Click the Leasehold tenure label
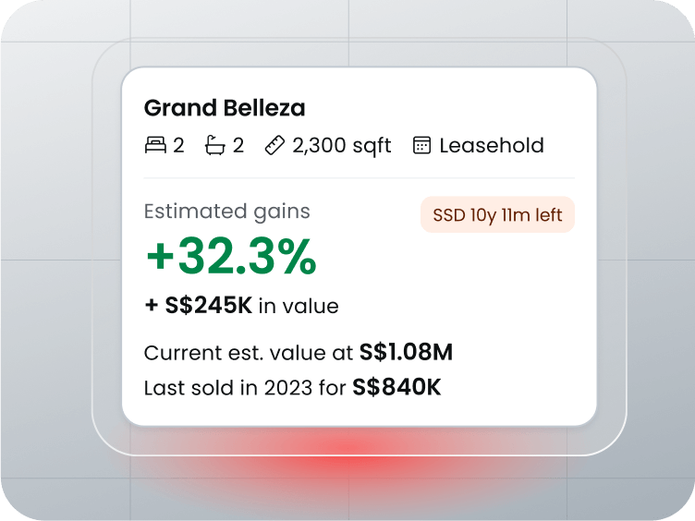 pos(492,145)
